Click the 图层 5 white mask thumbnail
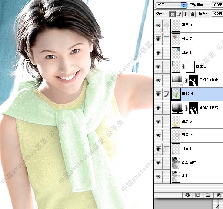Screen dimensions: 223x209 pos(190,66)
